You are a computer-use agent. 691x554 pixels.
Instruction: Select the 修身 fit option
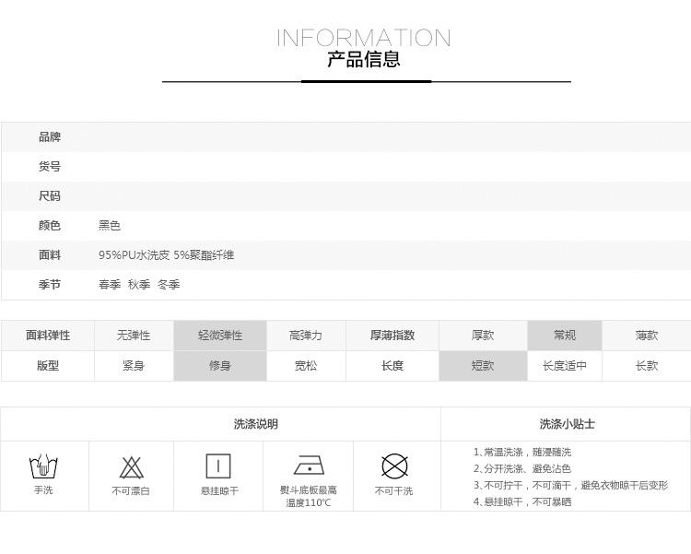(x=220, y=366)
